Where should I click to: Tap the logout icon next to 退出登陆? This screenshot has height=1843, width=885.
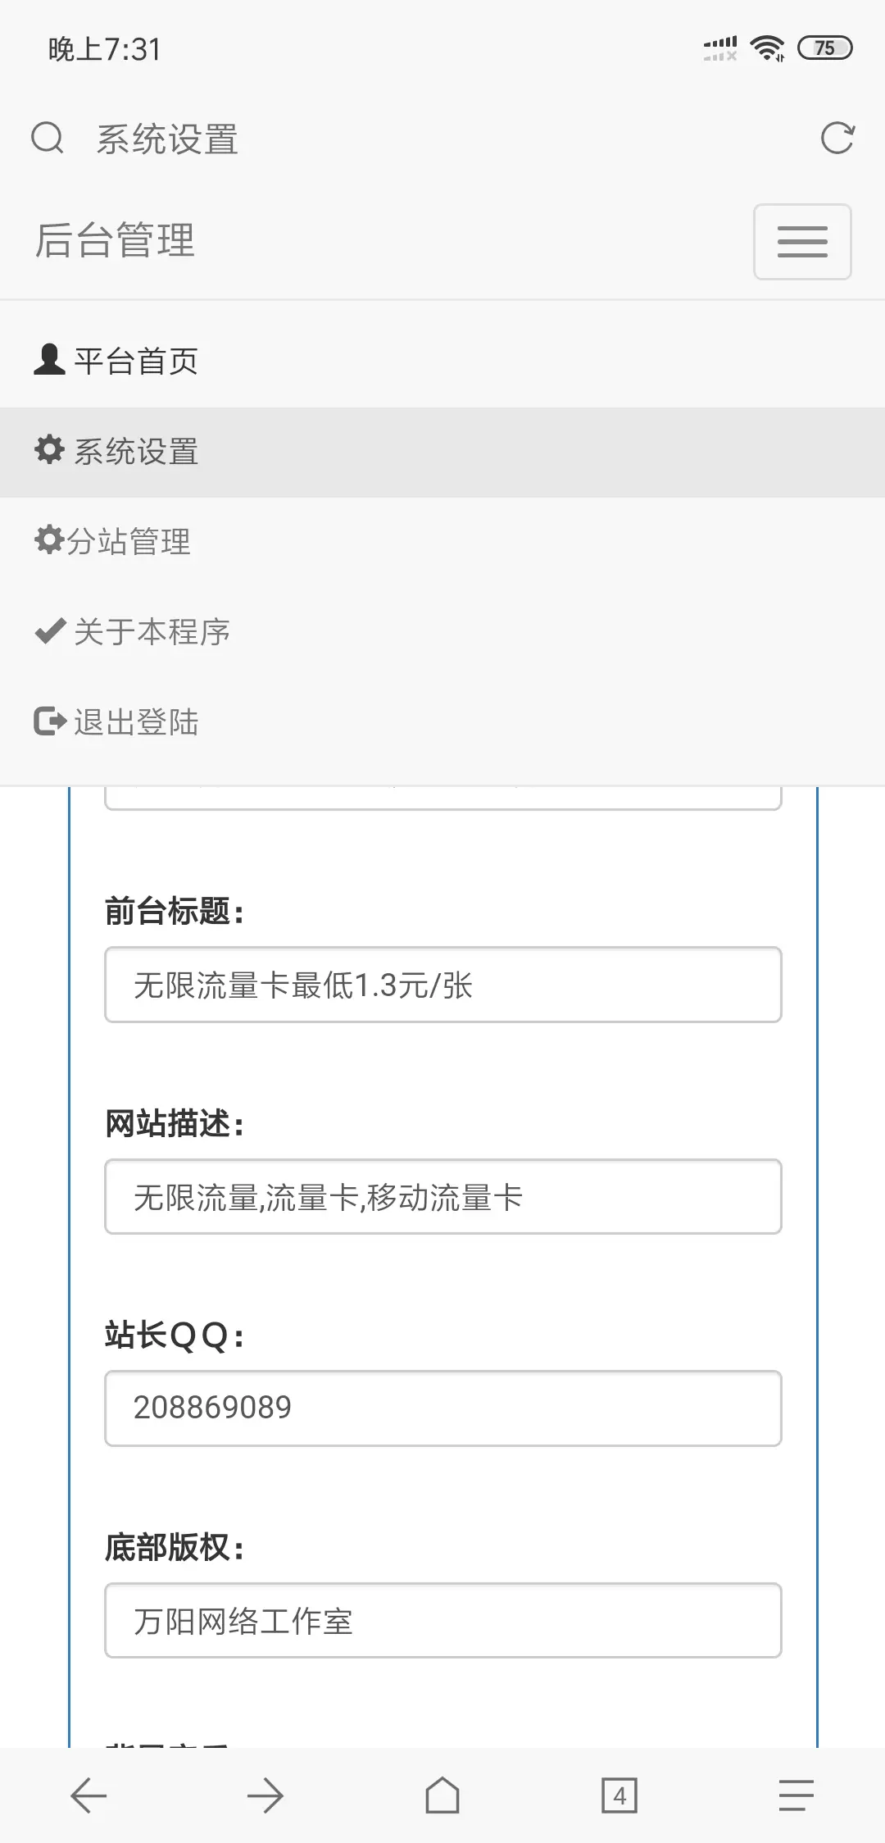48,721
